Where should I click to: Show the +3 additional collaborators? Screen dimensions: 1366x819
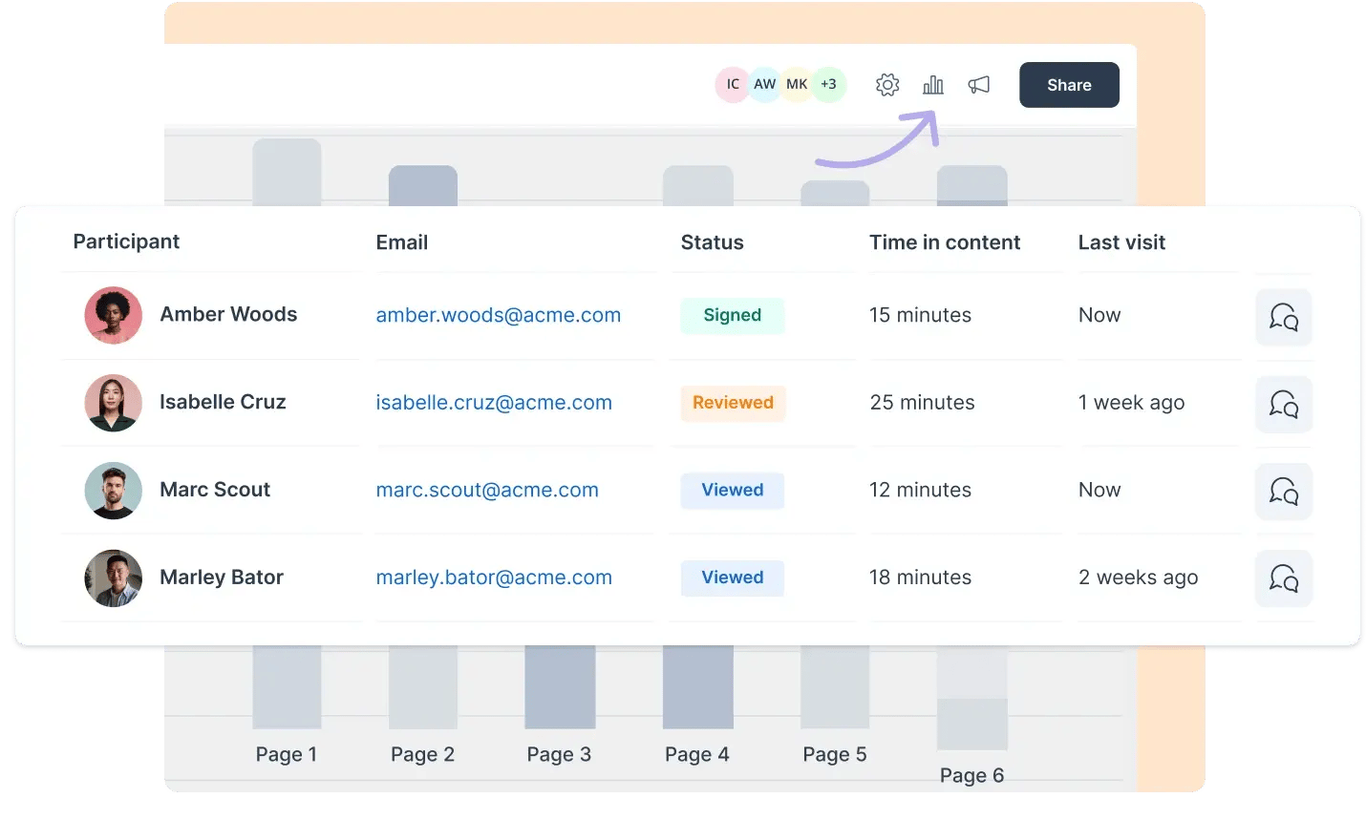point(828,84)
